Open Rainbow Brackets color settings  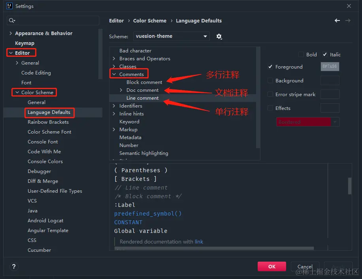pos(48,122)
